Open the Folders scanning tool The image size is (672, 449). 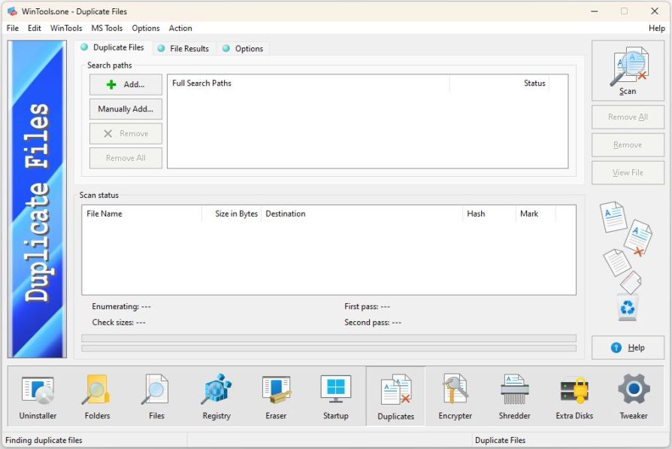(x=97, y=396)
